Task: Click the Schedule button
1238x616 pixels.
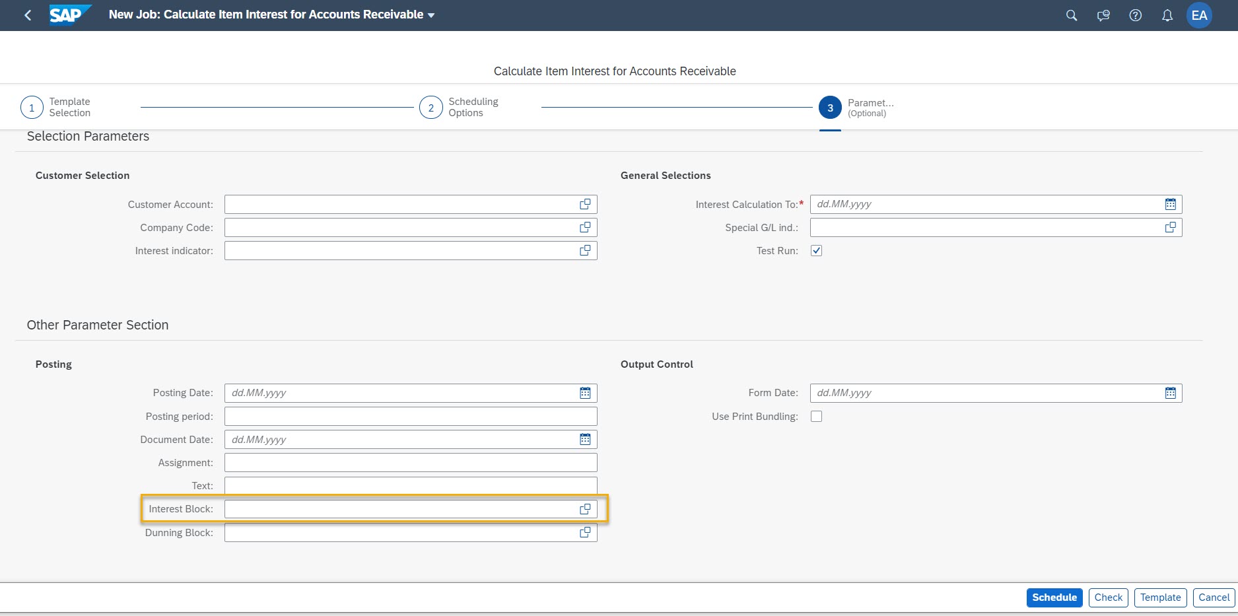Action: tap(1054, 598)
